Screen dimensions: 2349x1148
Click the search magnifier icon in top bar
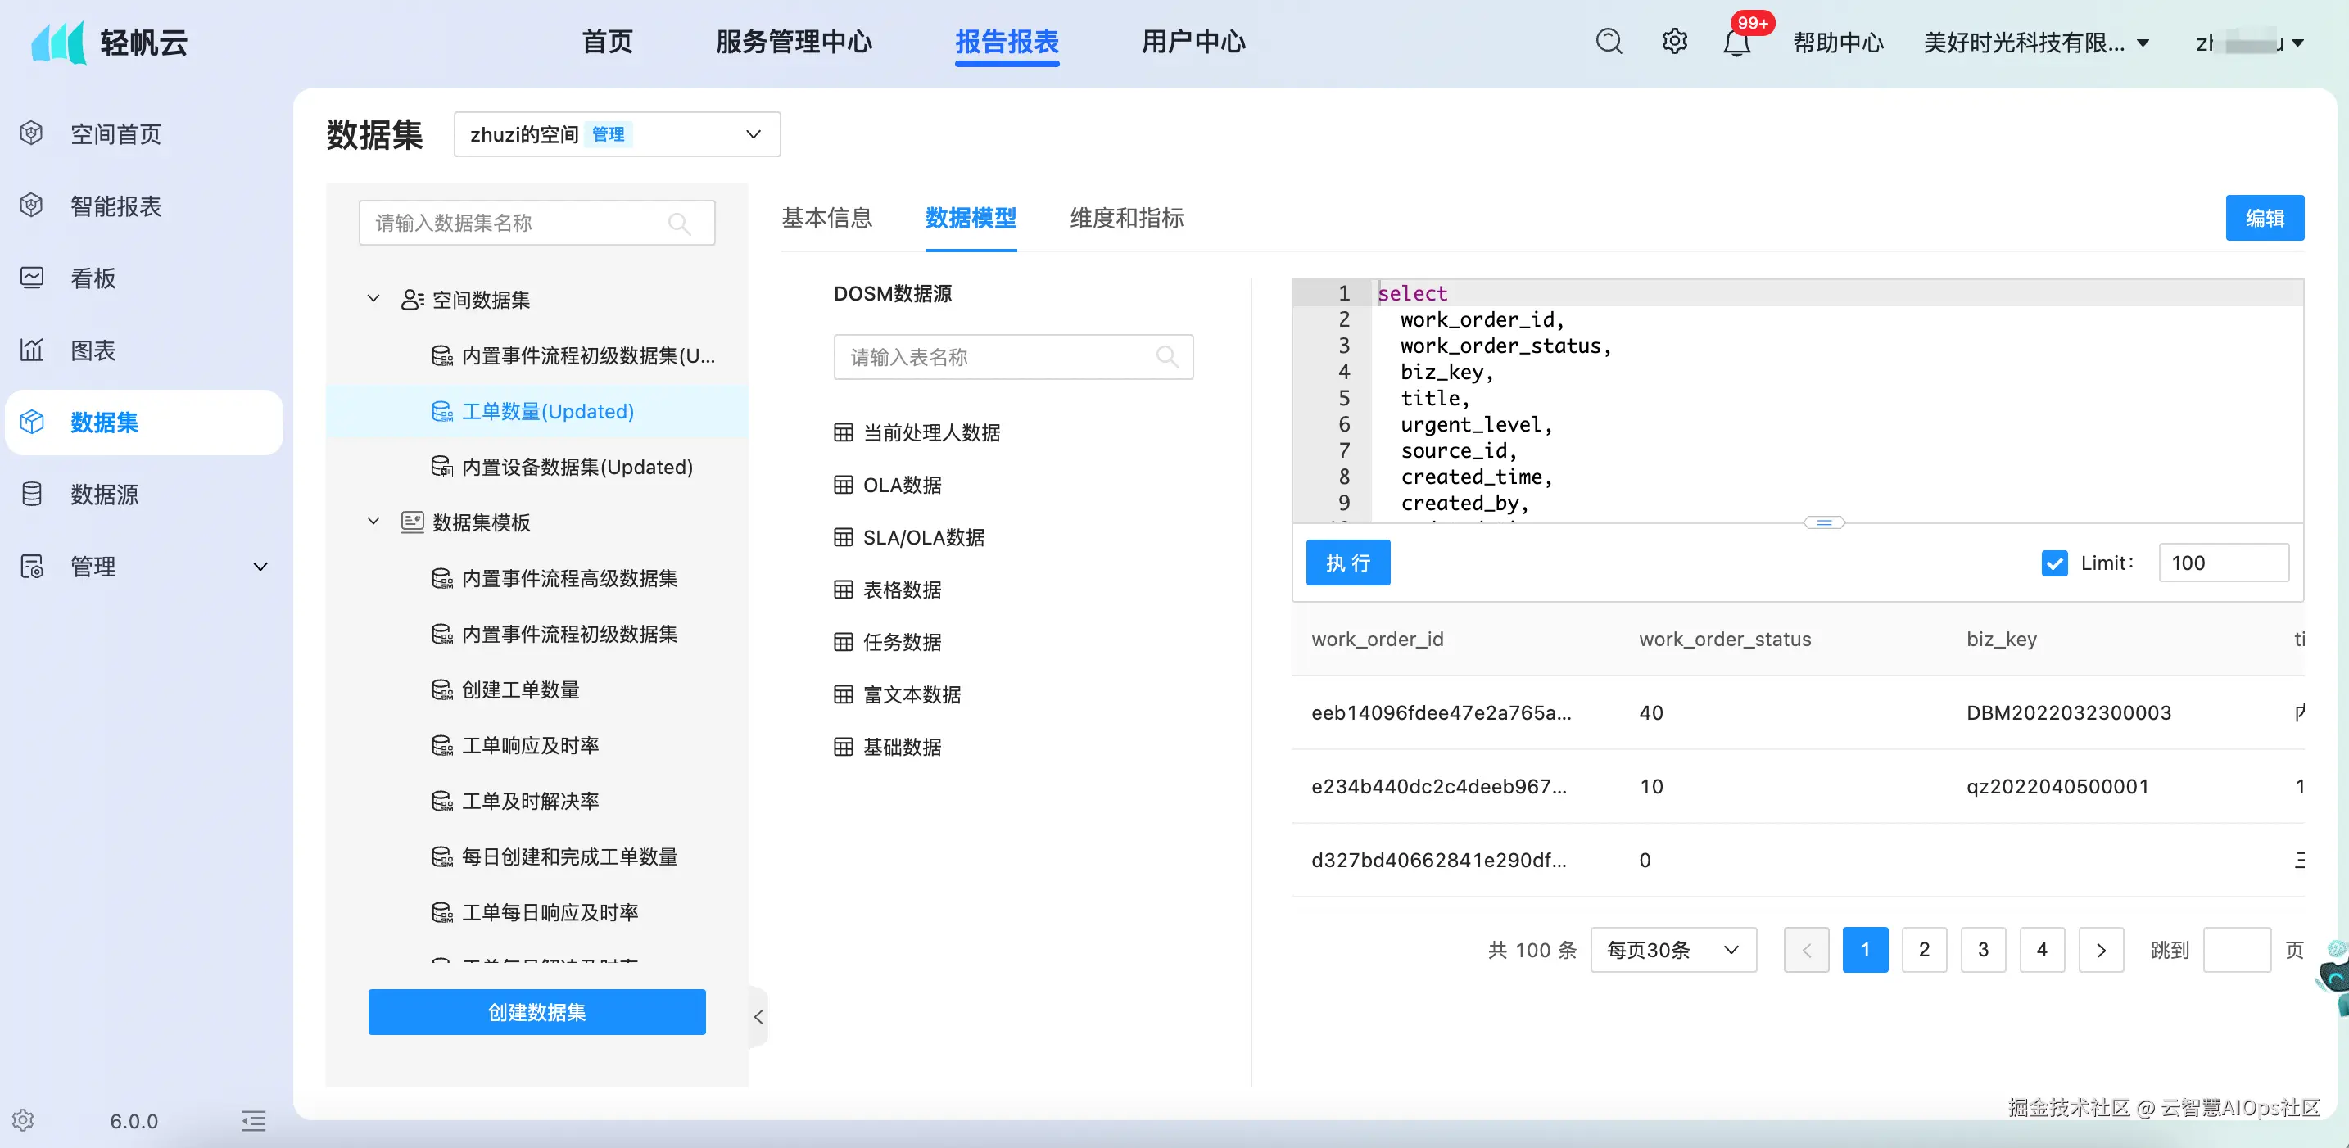click(1609, 42)
